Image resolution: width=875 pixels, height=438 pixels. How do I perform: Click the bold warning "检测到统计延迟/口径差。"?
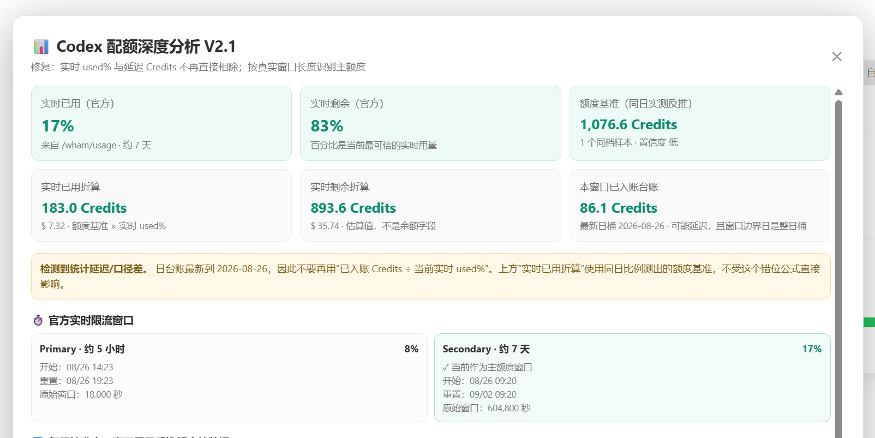pyautogui.click(x=95, y=269)
